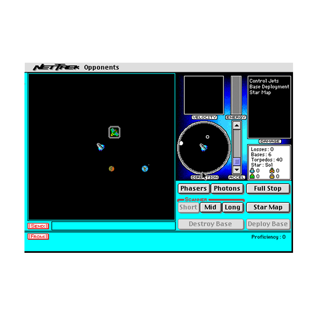Image resolution: width=315 pixels, height=315 pixels.
Task: Fire Phasers button
Action: 194,189
